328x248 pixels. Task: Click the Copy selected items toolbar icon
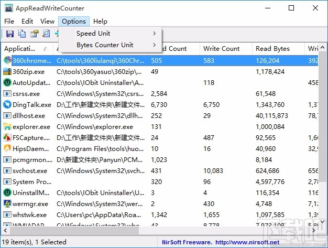point(22,34)
